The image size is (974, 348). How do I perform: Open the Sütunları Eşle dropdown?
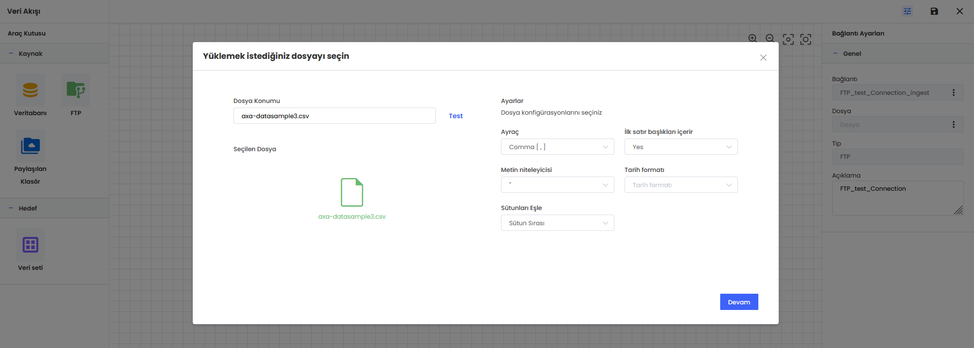557,223
